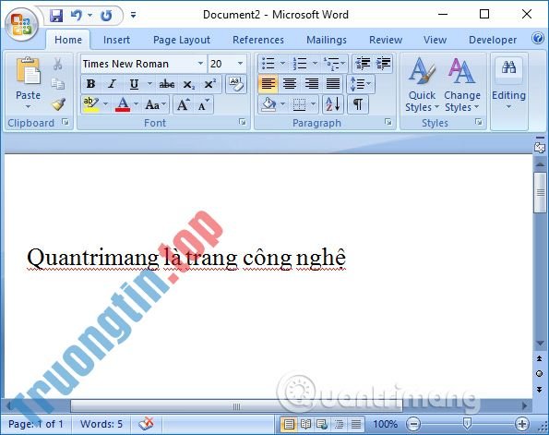Open the Clipboard task pane launcher
Viewport: 549px width, 435px height.
click(x=66, y=122)
